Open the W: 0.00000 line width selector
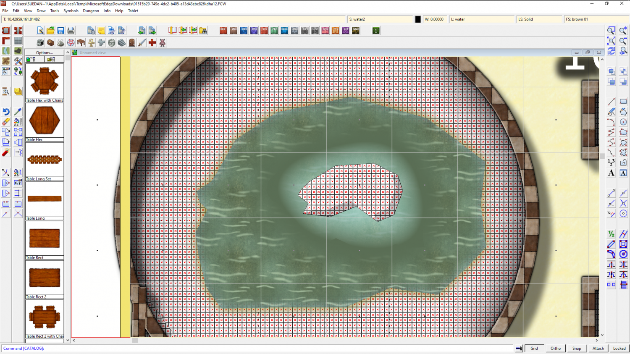This screenshot has width=630, height=354. (x=435, y=19)
